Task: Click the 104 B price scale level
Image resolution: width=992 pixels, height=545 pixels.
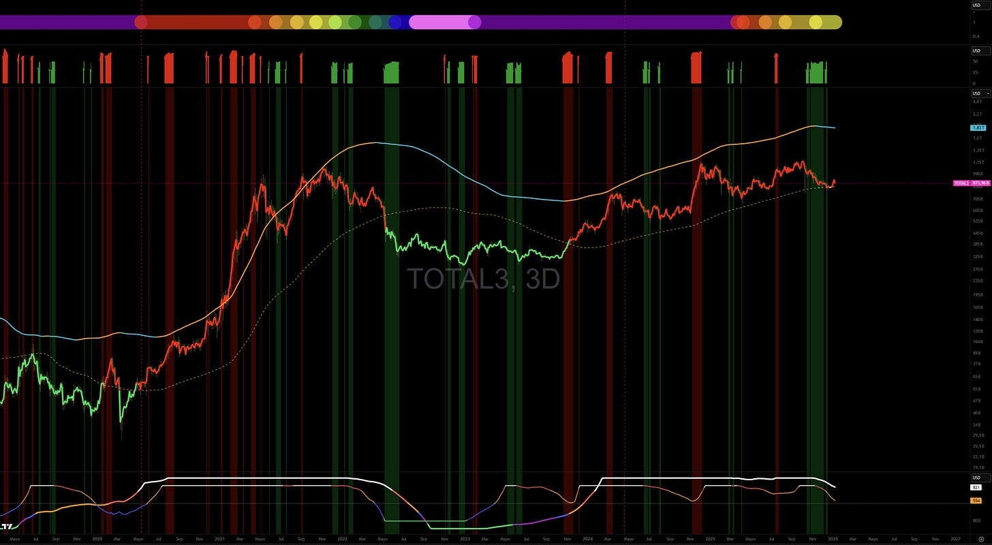Action: coord(978,341)
